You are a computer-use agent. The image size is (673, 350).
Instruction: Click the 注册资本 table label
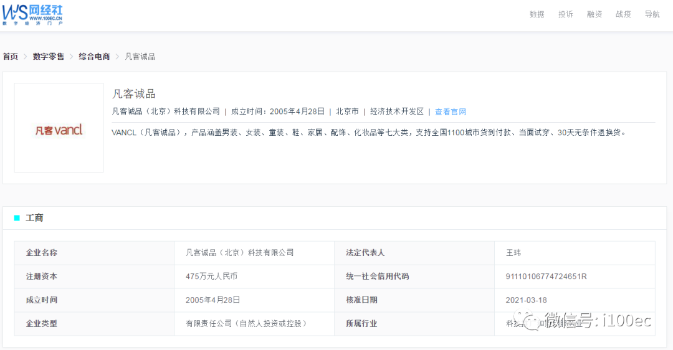pos(42,277)
